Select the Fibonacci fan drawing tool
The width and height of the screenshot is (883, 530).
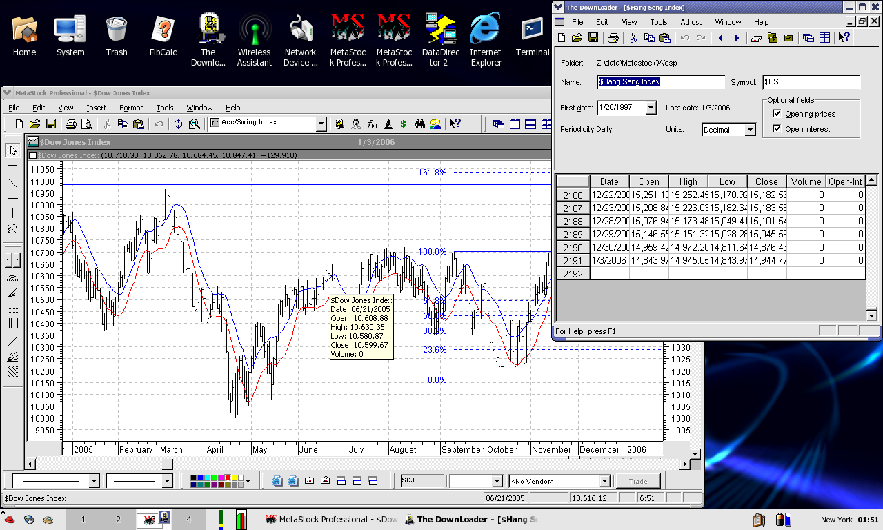click(x=12, y=293)
